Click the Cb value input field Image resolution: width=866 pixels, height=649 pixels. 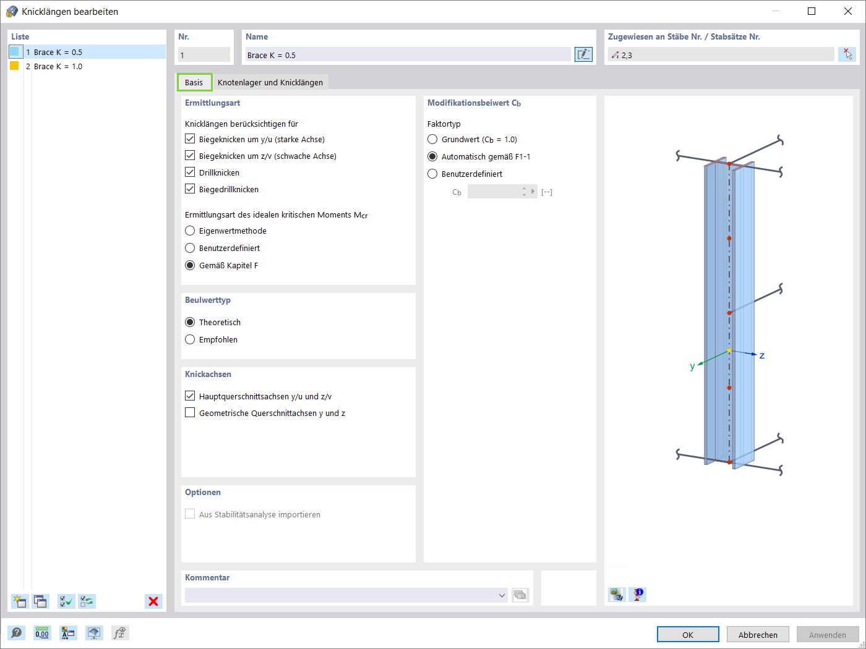point(494,192)
